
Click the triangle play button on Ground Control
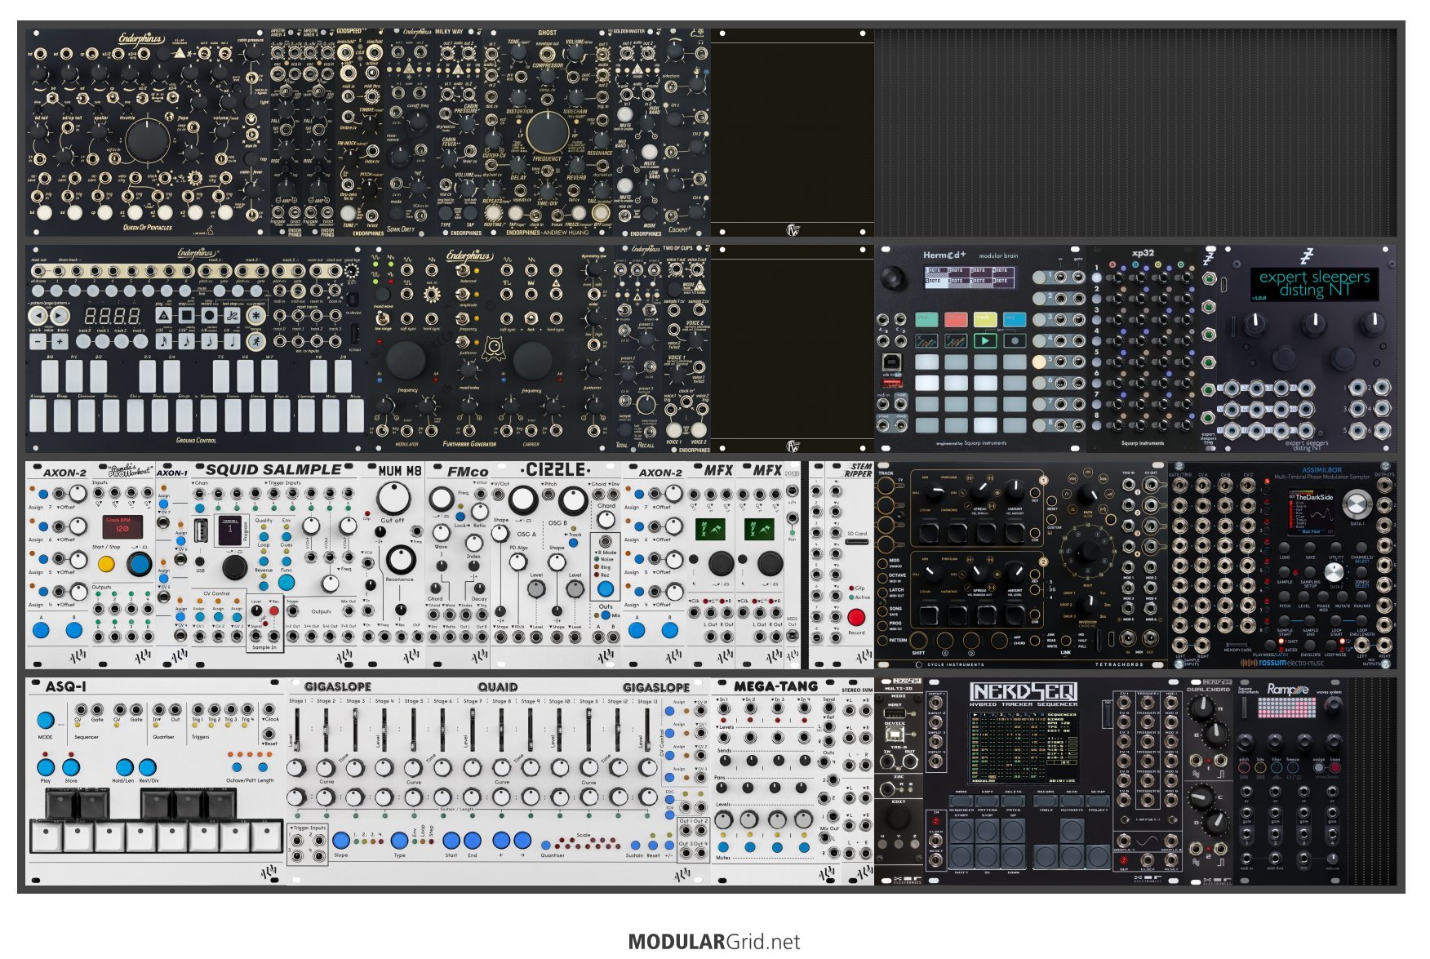pos(164,315)
